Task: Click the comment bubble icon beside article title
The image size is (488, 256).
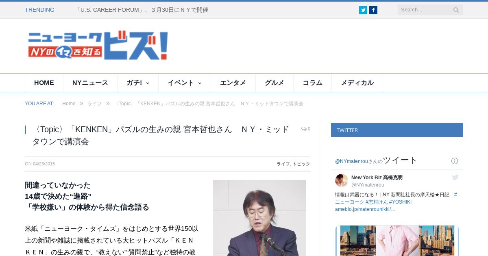Action: (303, 129)
